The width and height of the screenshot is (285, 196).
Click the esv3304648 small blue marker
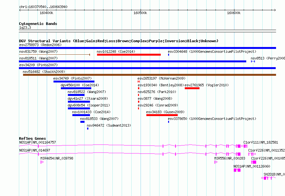pyautogui.click(x=168, y=55)
